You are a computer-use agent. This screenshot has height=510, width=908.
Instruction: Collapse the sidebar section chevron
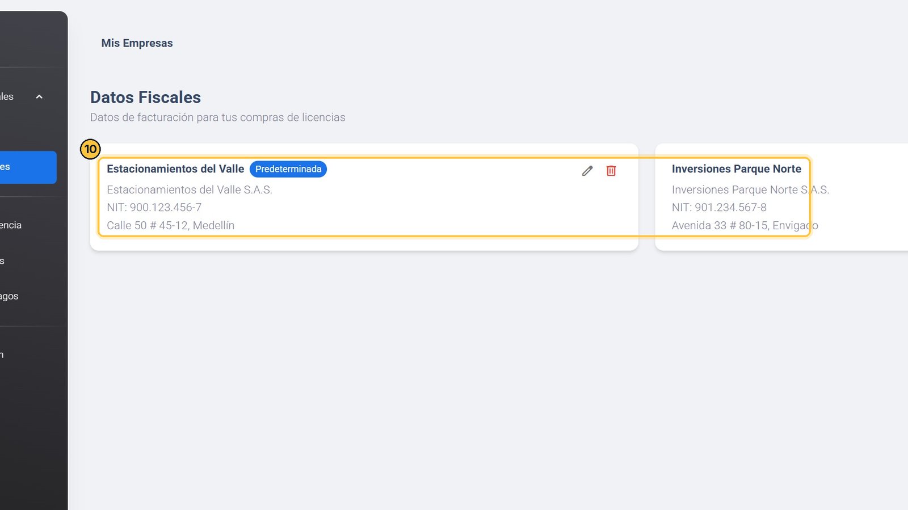pos(39,97)
